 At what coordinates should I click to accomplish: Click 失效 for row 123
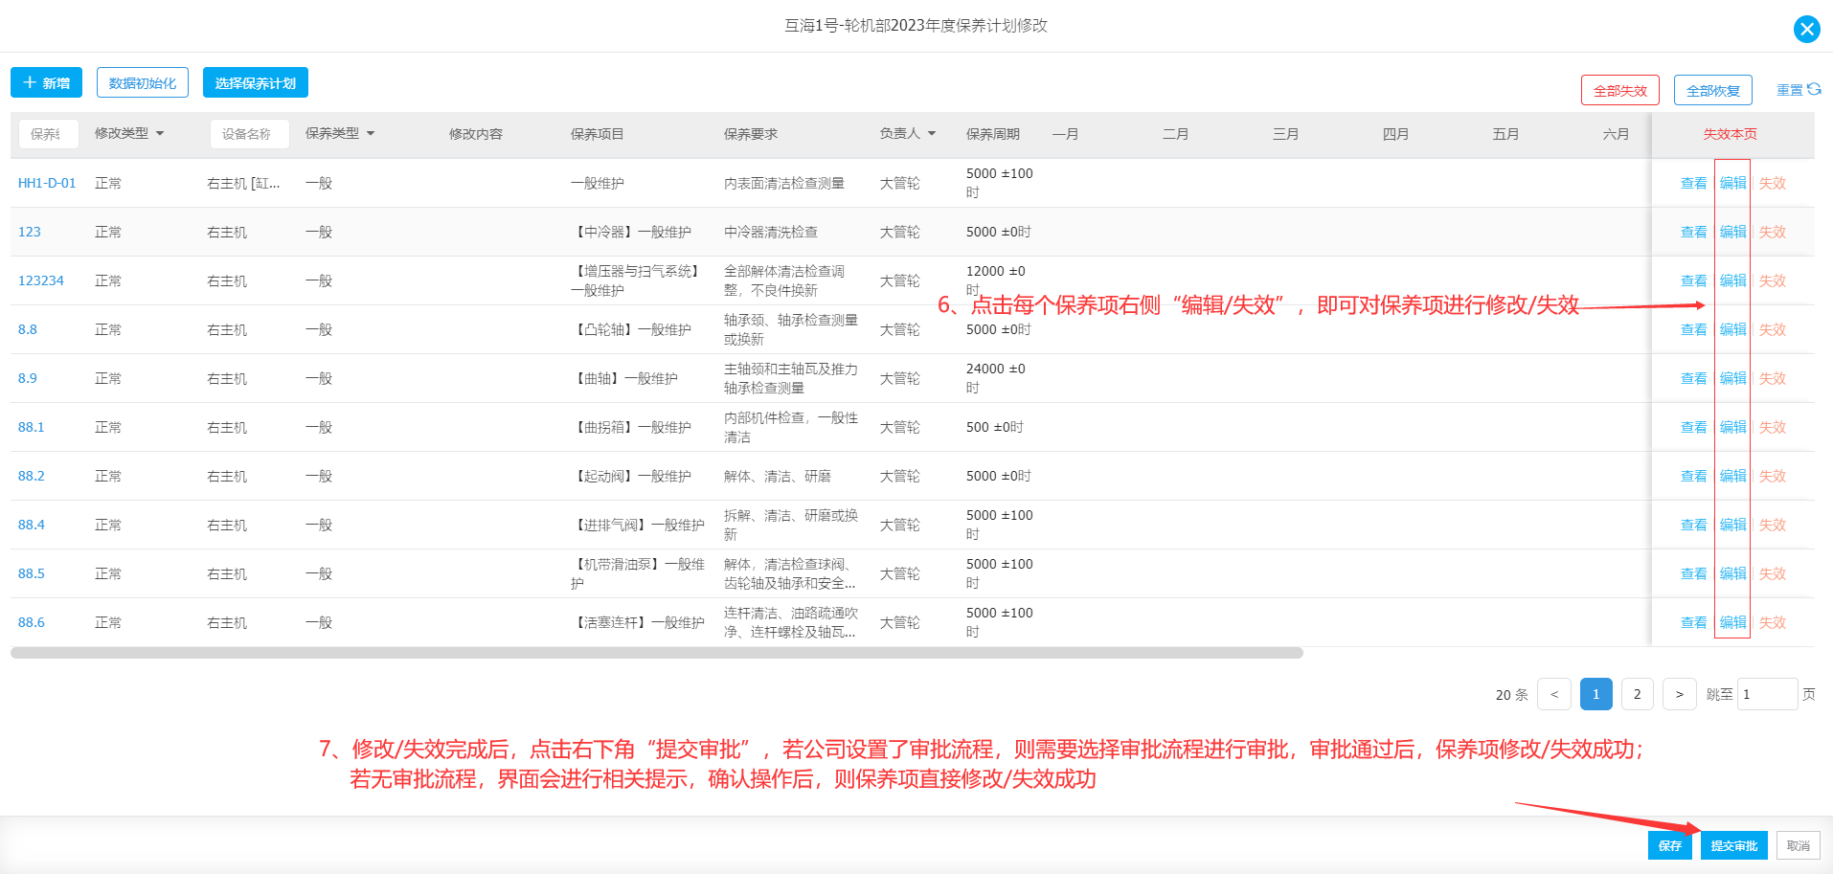(x=1773, y=232)
